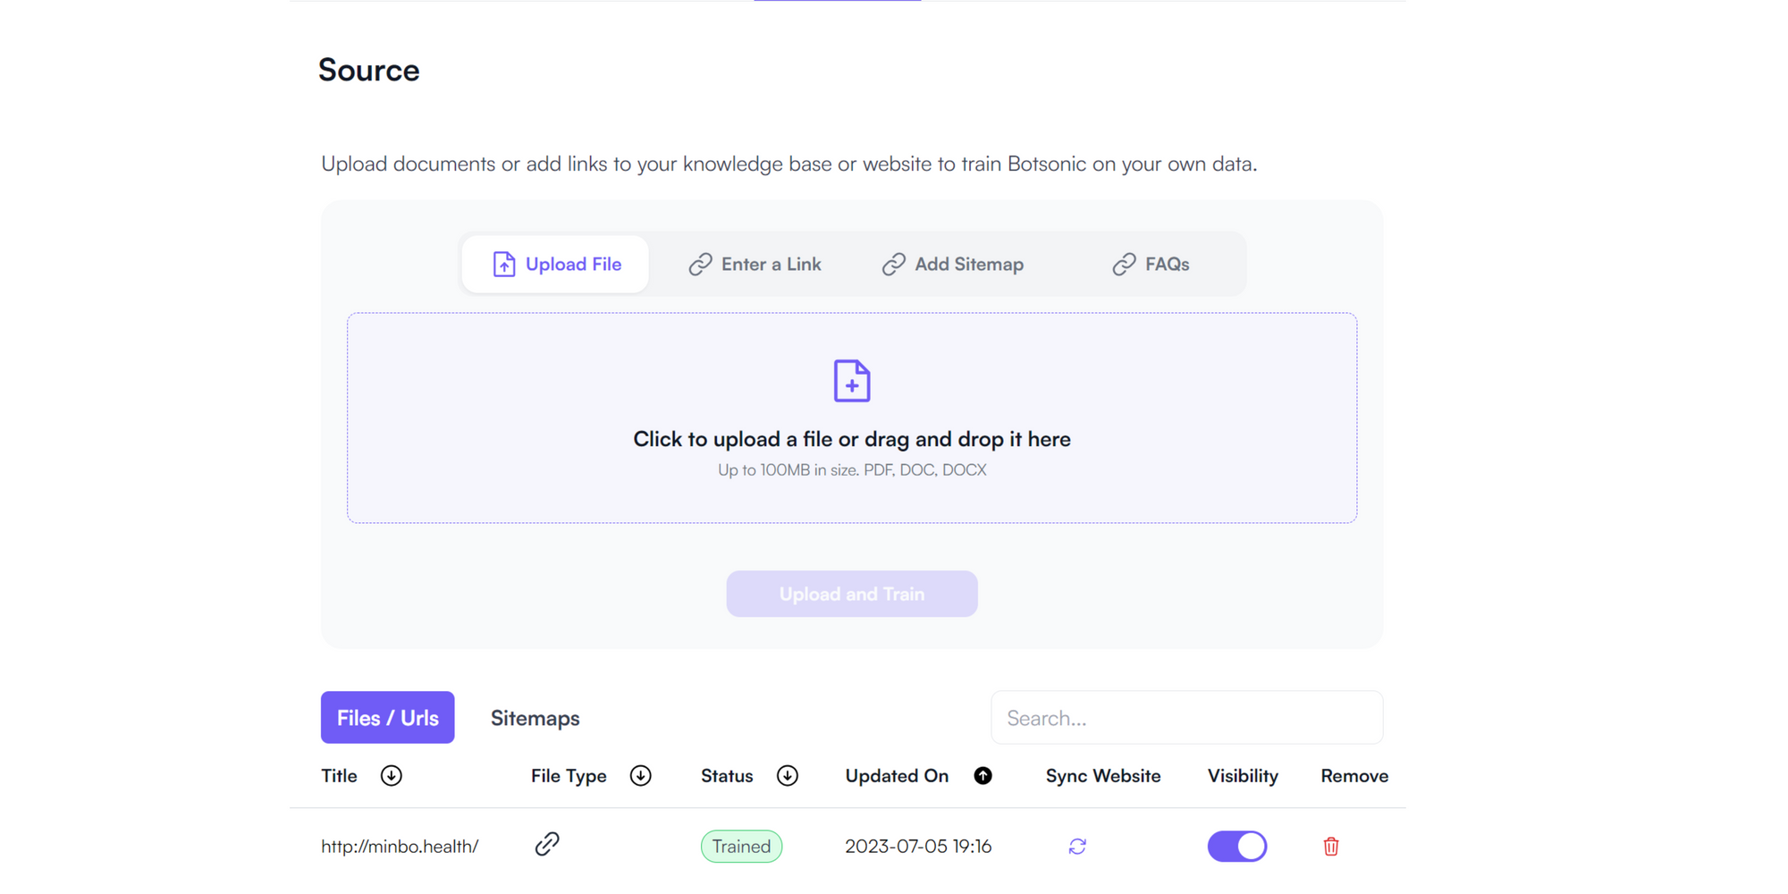Click inside the Search field

pyautogui.click(x=1186, y=717)
